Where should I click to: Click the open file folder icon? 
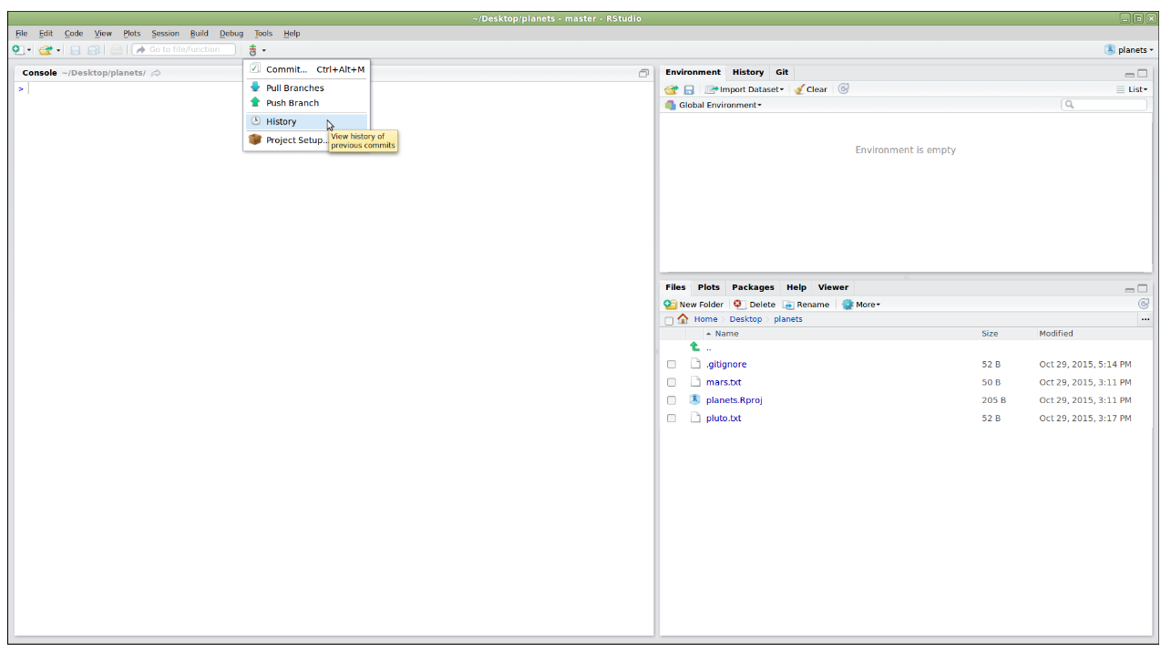[x=45, y=49]
